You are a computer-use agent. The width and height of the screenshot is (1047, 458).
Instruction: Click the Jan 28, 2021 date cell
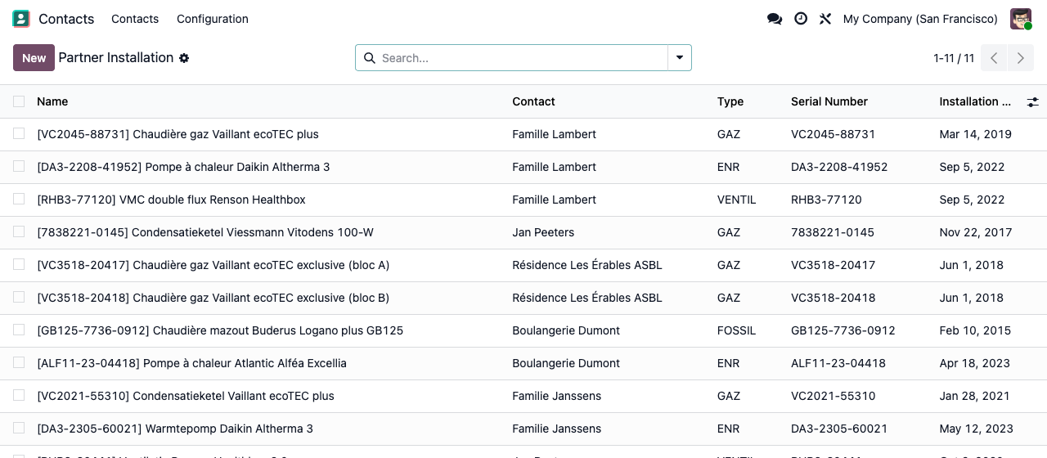click(x=974, y=396)
